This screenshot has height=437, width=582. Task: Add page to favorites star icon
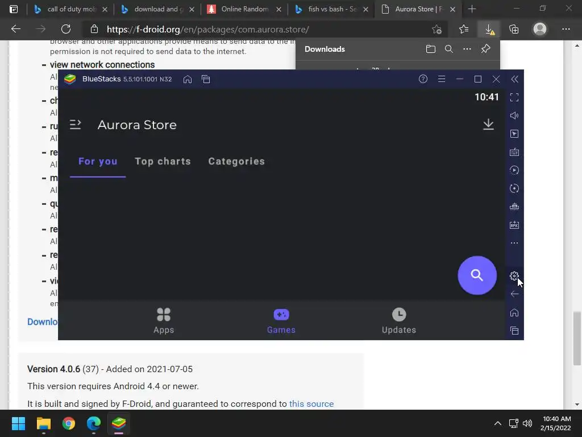[x=437, y=30]
